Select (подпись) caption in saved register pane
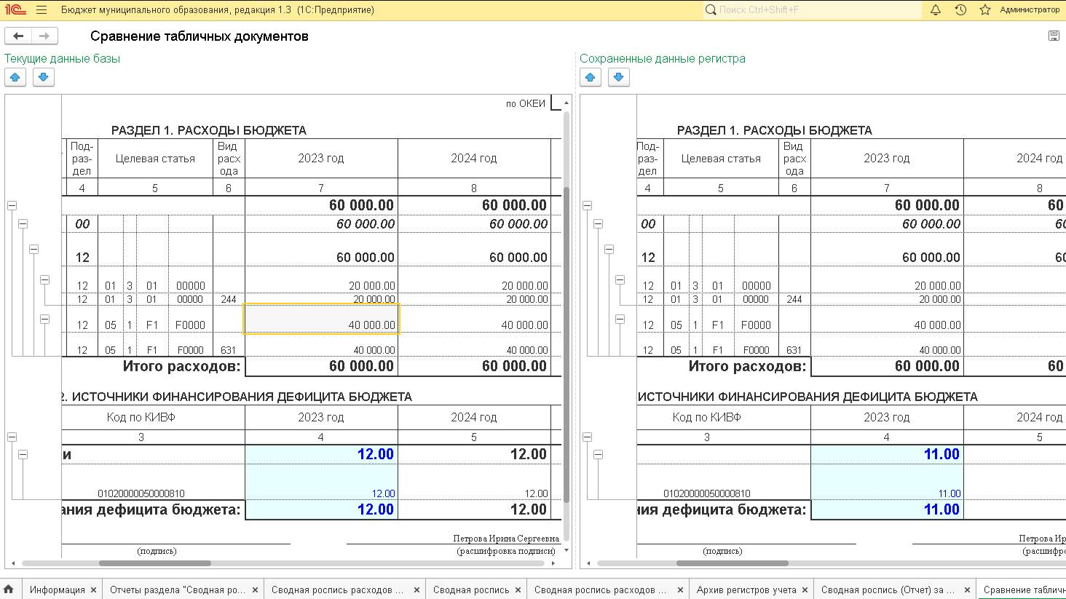The height and width of the screenshot is (599, 1066). tap(722, 551)
